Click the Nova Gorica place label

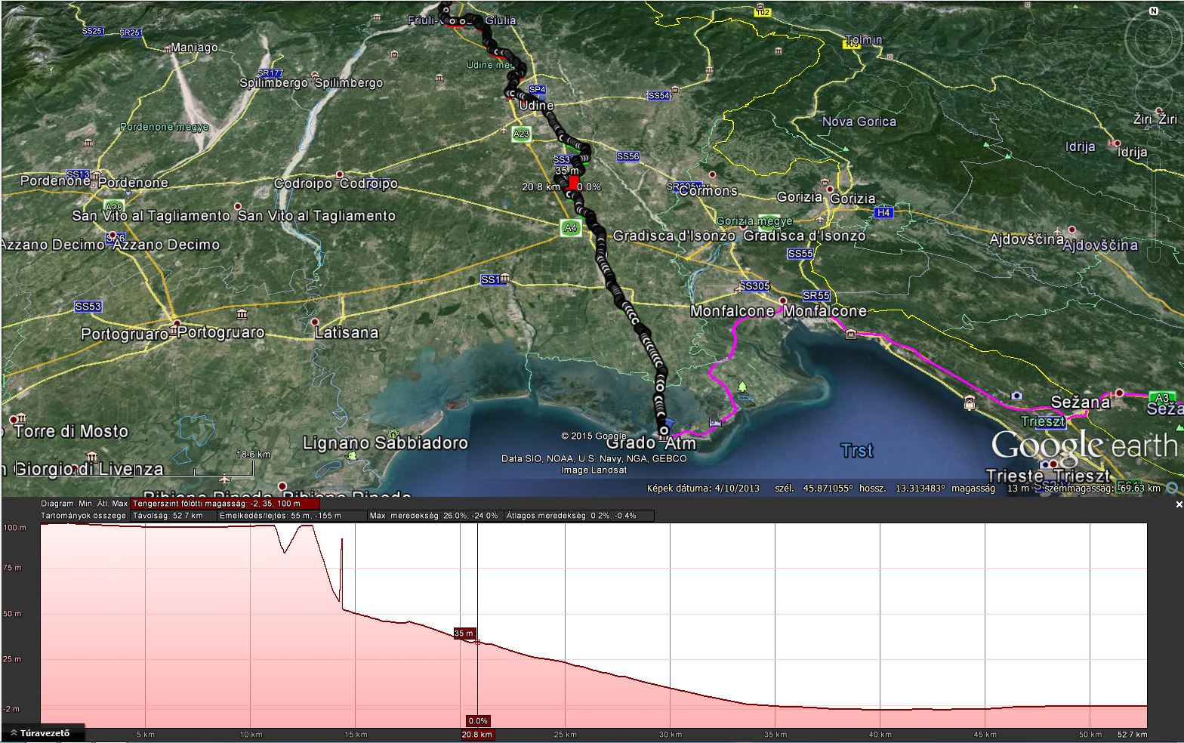tap(859, 122)
